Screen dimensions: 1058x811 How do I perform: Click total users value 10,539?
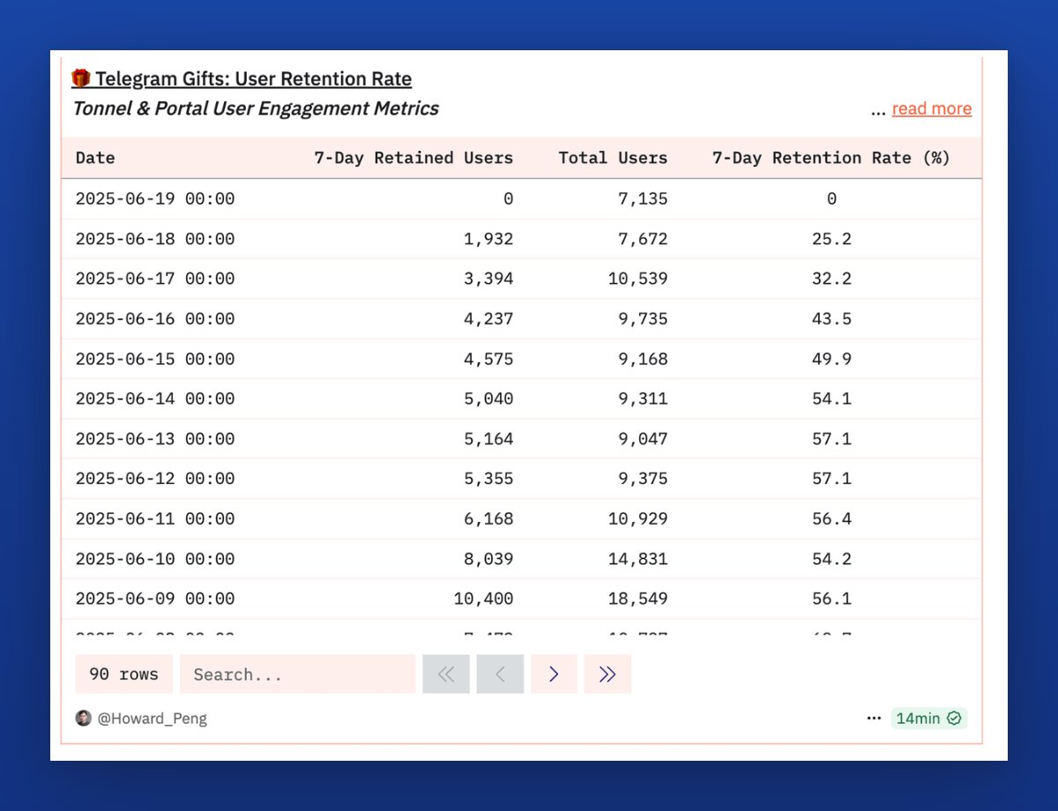[x=638, y=279]
